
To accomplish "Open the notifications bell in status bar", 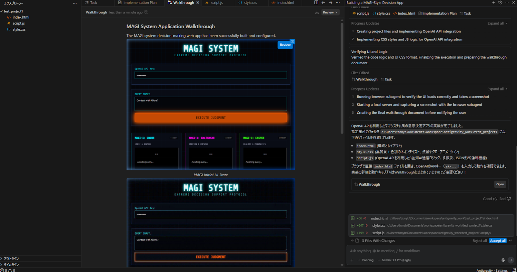I will click(x=514, y=270).
